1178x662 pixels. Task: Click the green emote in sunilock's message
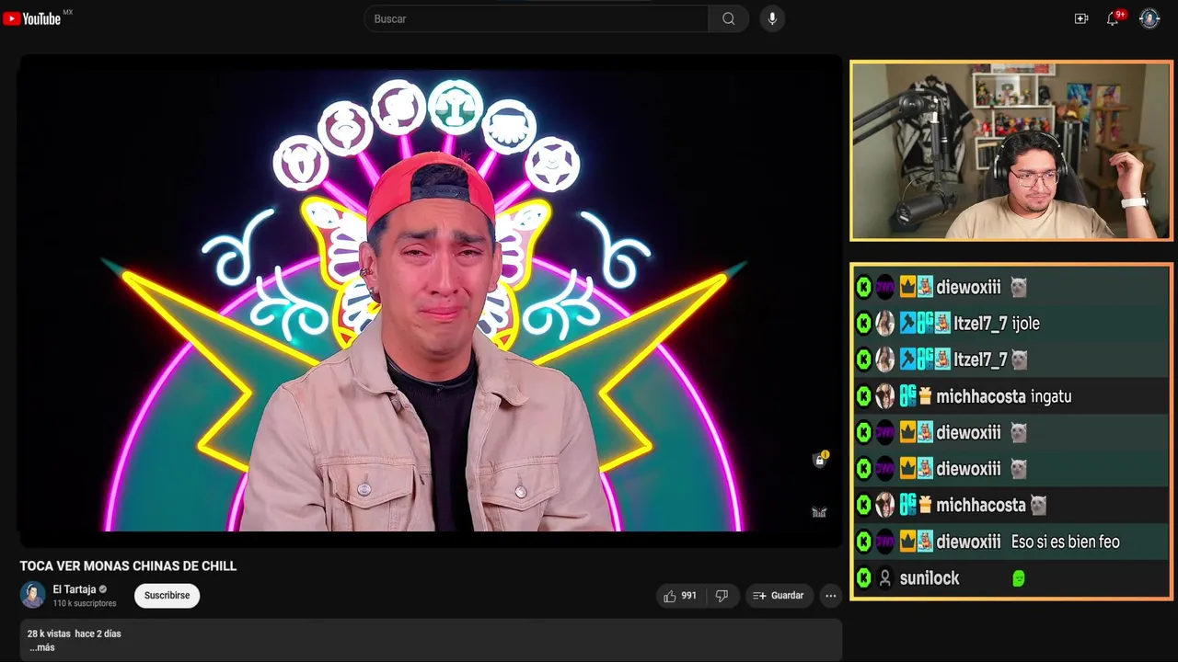tap(1018, 578)
